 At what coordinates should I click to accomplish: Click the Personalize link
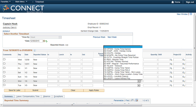point(119,101)
